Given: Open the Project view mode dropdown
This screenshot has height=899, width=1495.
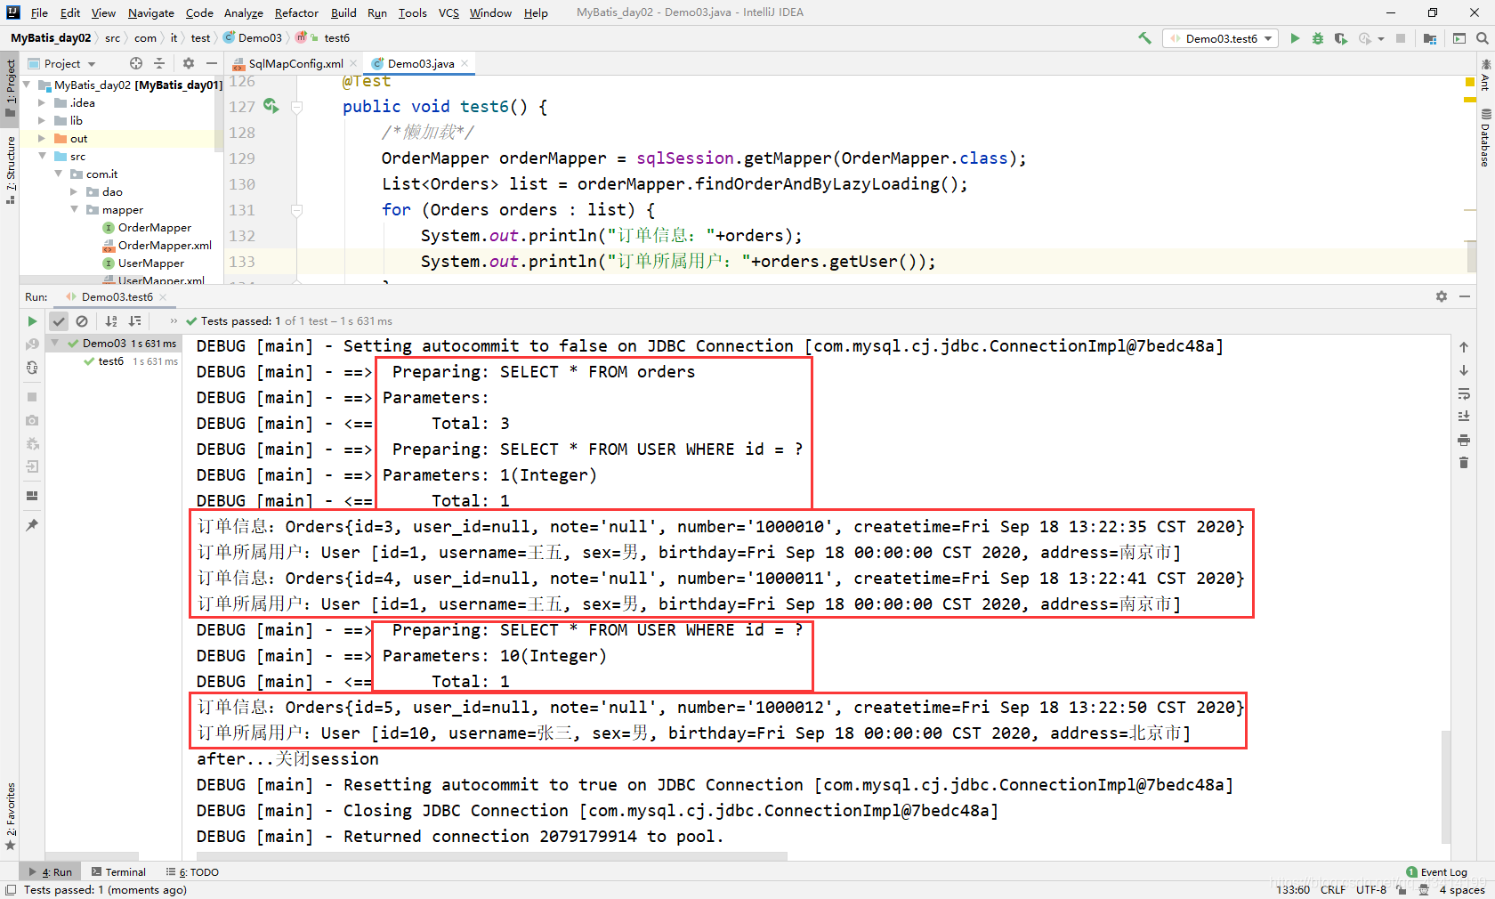Looking at the screenshot, I should tap(61, 63).
